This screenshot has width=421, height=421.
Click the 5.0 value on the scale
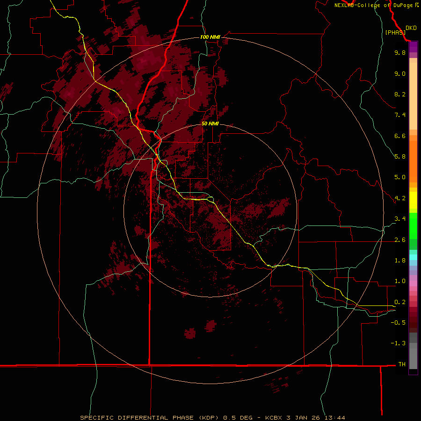(x=400, y=177)
